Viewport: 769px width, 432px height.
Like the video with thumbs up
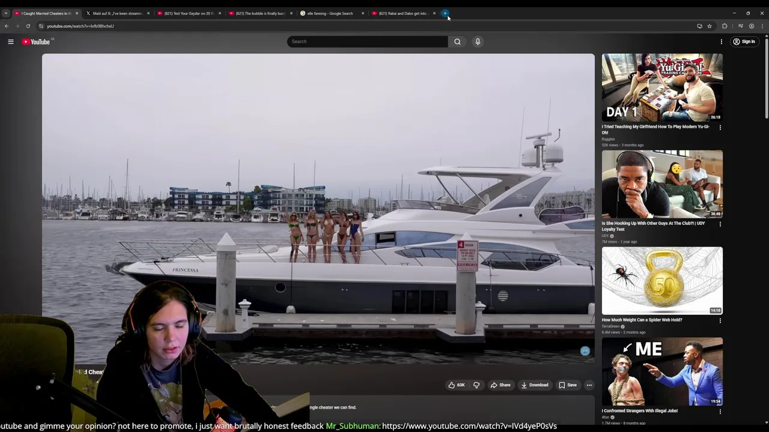coord(457,385)
